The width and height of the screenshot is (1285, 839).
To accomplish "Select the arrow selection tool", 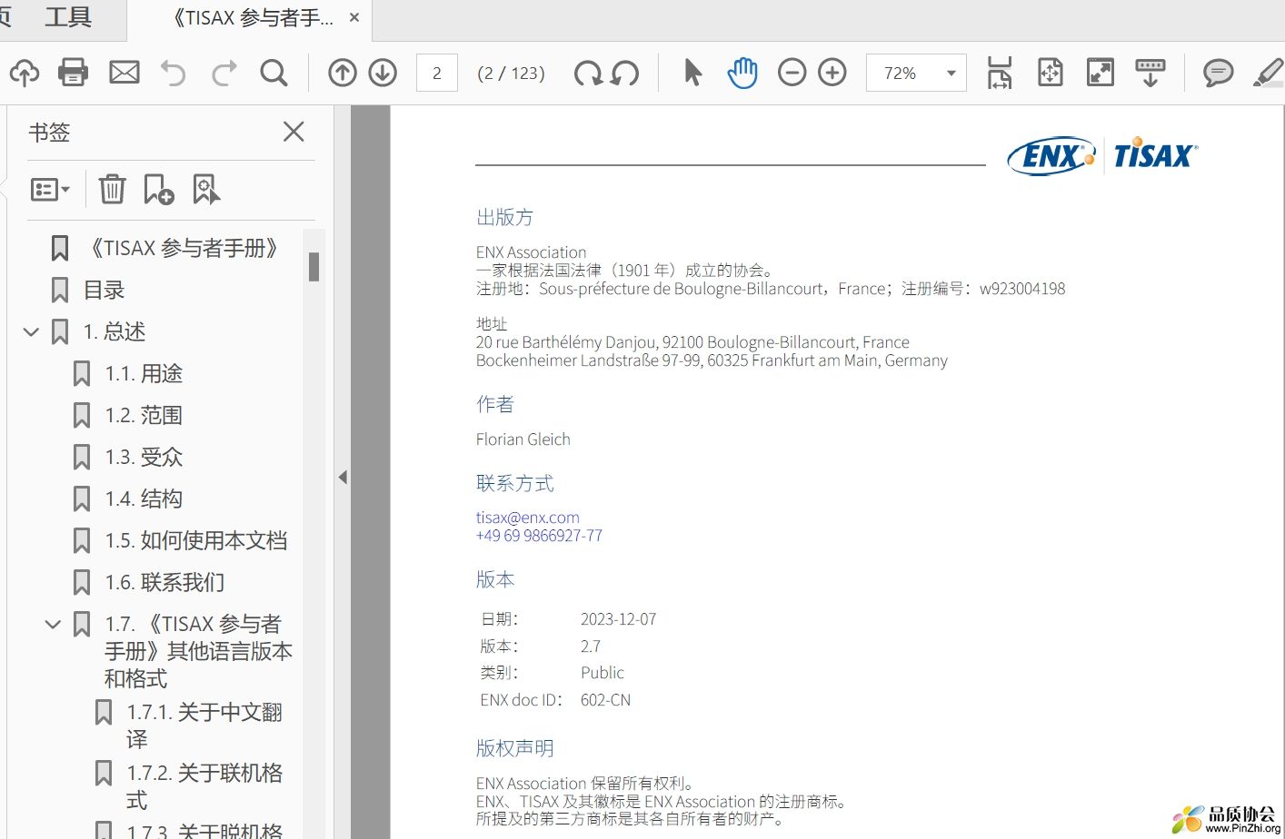I will coord(692,73).
